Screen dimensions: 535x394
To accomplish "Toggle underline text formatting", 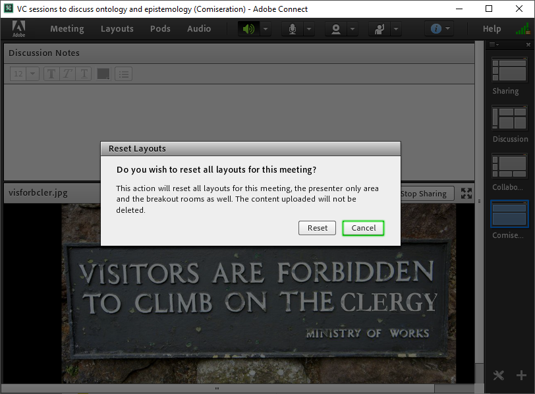I will point(84,74).
